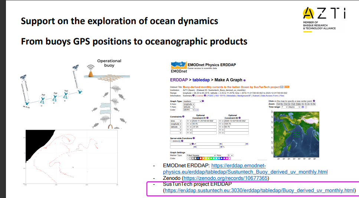
Task: Click the help icon beside distinct()
Action: coord(182,141)
